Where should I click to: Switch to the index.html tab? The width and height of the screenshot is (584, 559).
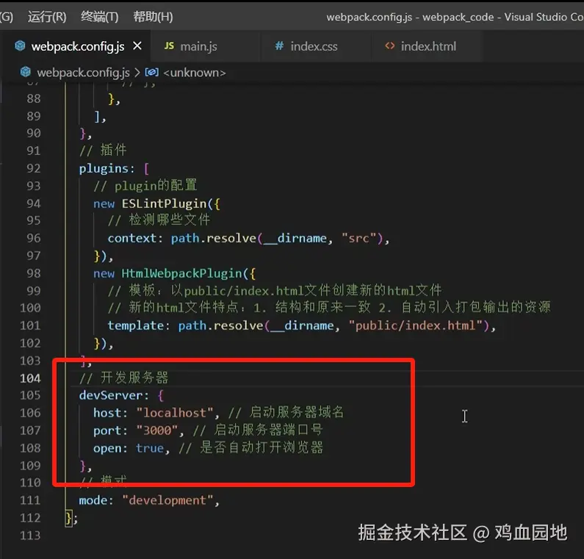(428, 46)
